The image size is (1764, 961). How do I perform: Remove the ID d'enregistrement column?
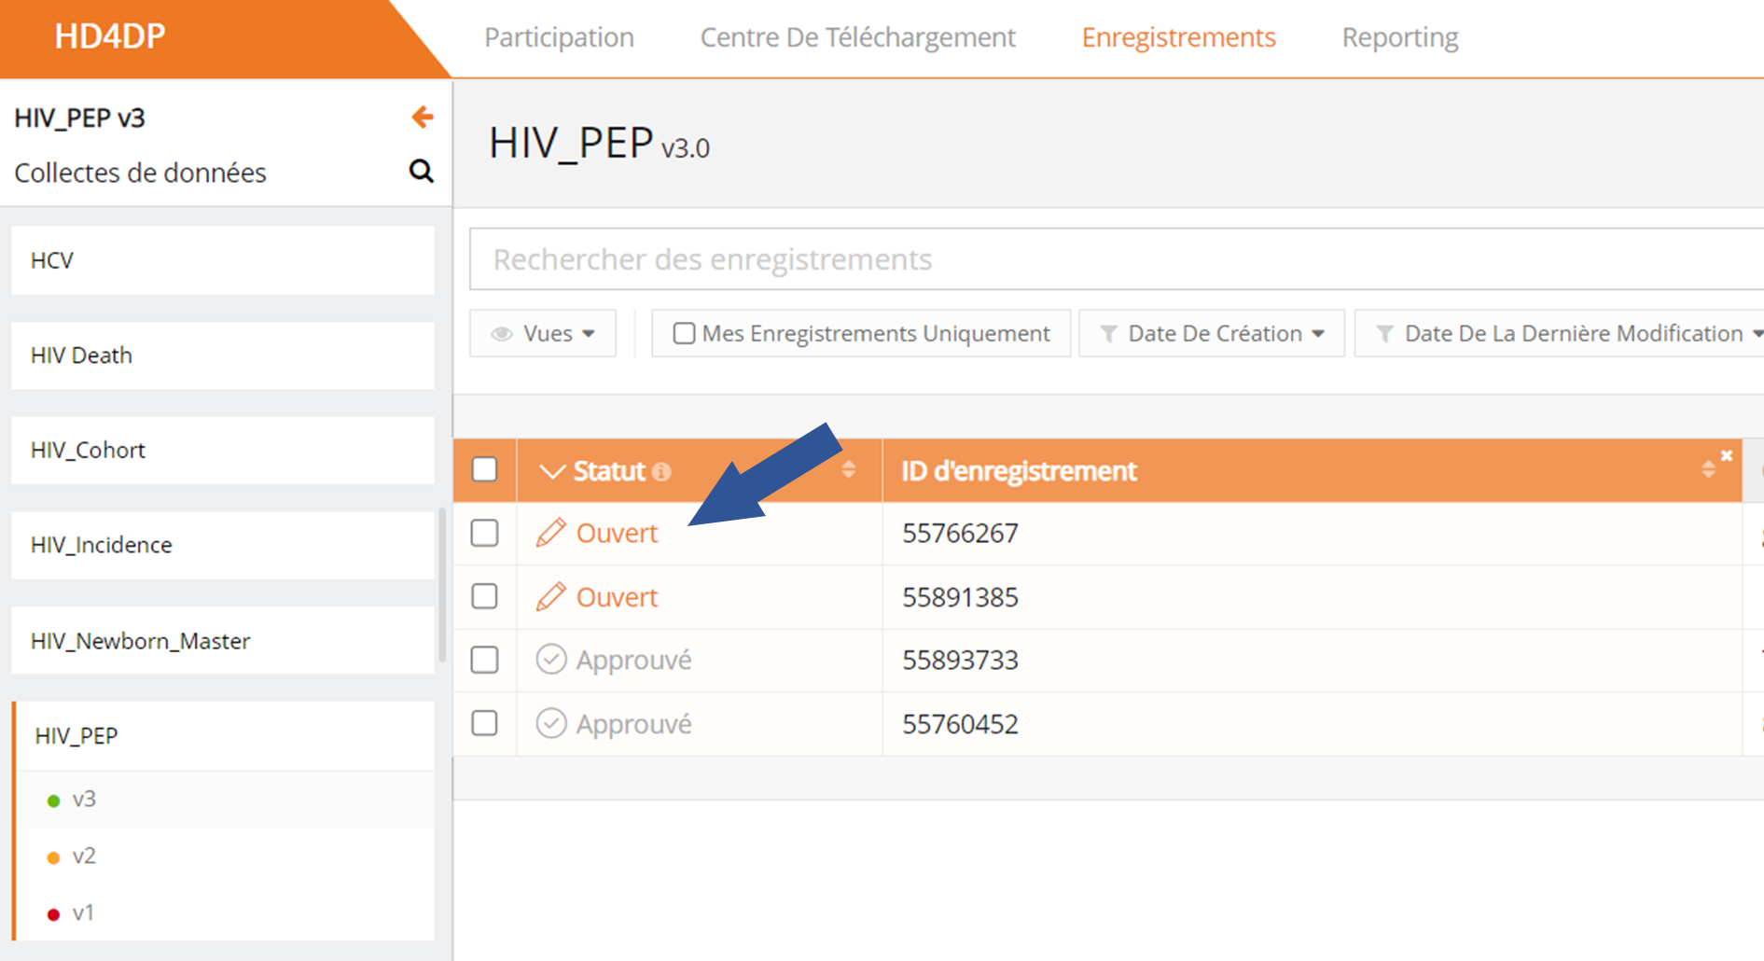pos(1727,456)
